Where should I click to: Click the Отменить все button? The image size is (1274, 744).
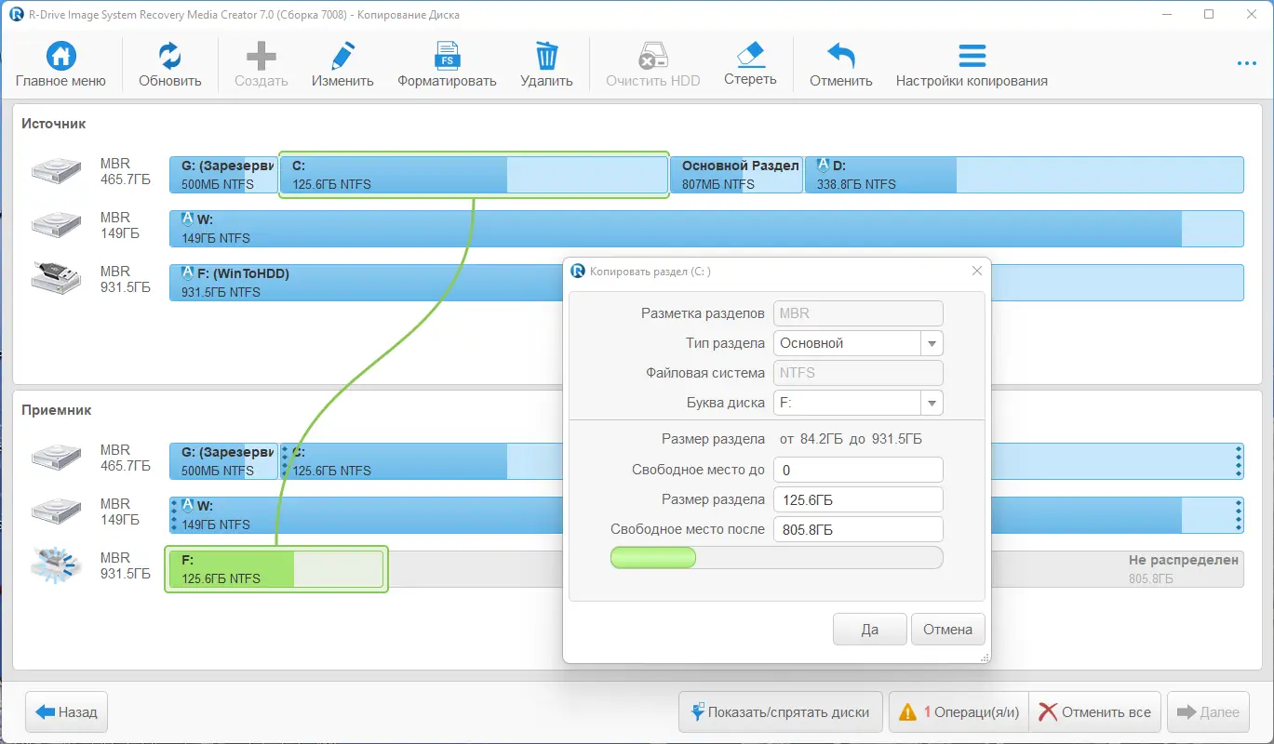[1095, 712]
